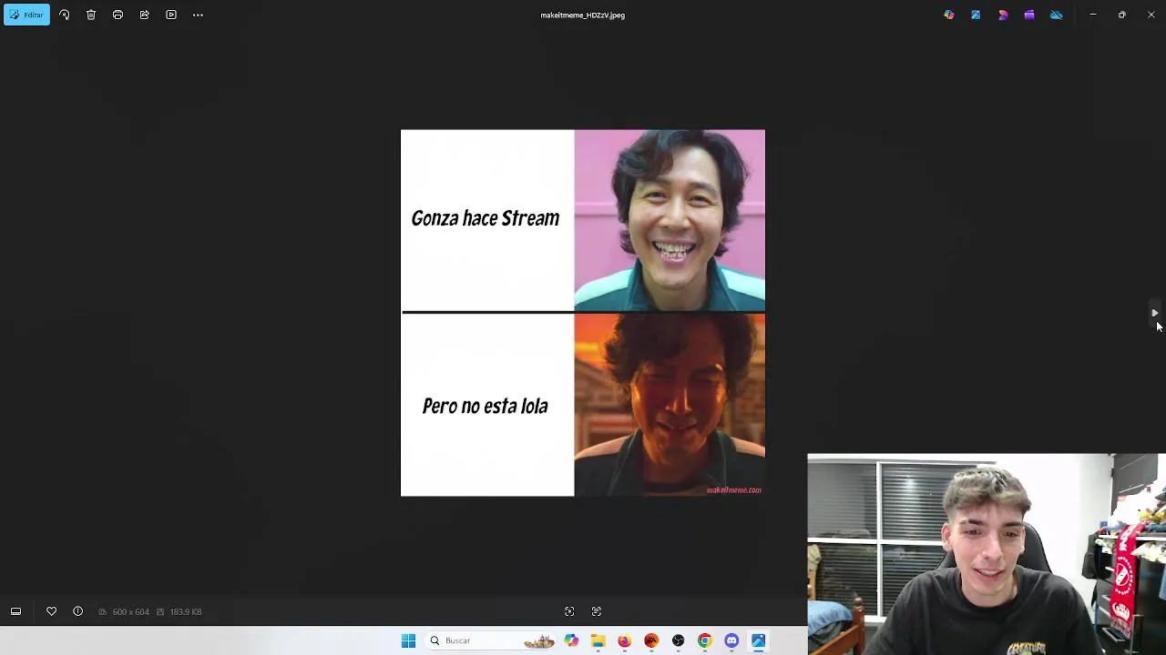Toggle the filmstrip view icon

coord(15,611)
